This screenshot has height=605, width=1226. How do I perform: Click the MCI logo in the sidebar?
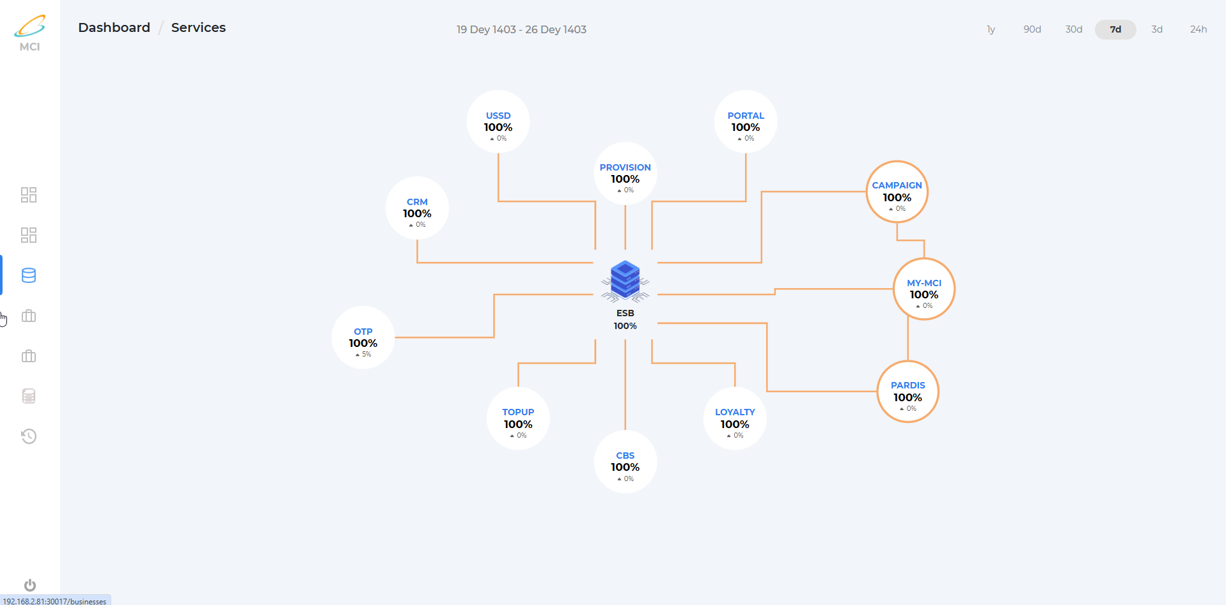tap(29, 33)
